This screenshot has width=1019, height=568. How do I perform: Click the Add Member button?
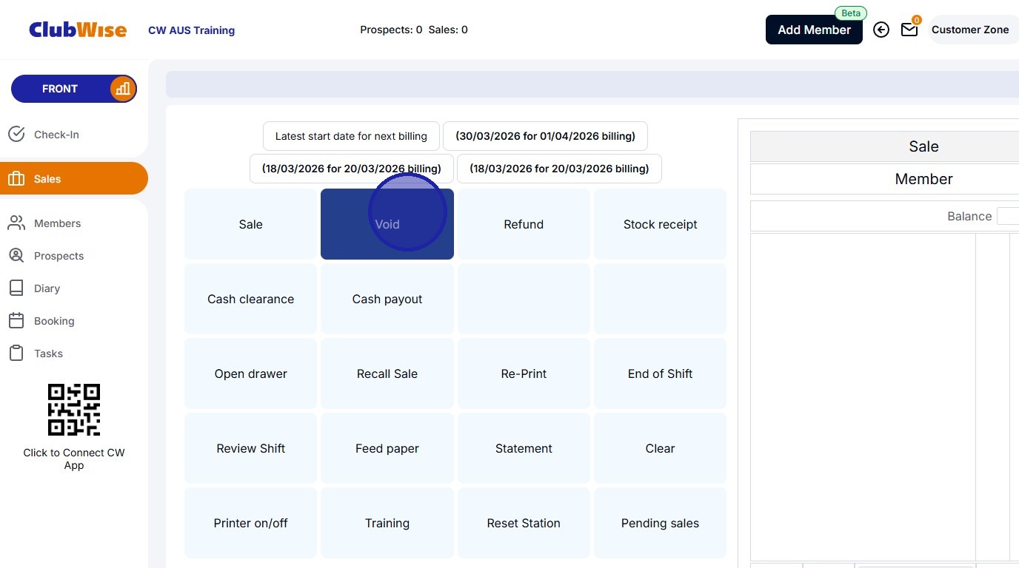[814, 30]
